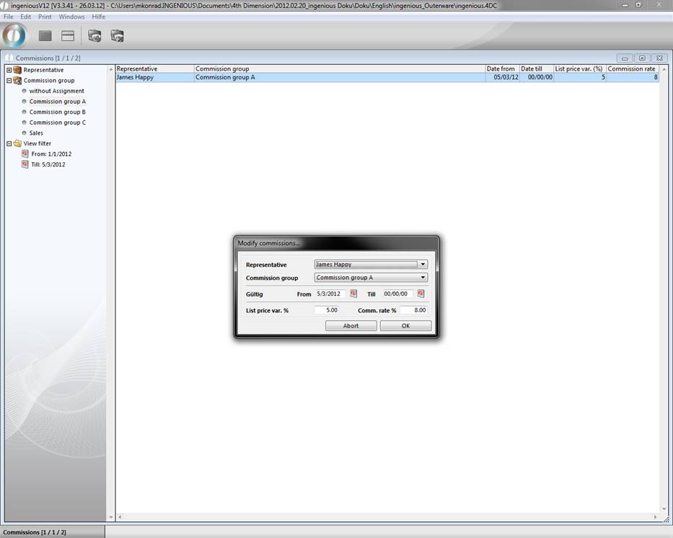673x538 pixels.
Task: Open calendar picker next to From date
Action: point(353,294)
